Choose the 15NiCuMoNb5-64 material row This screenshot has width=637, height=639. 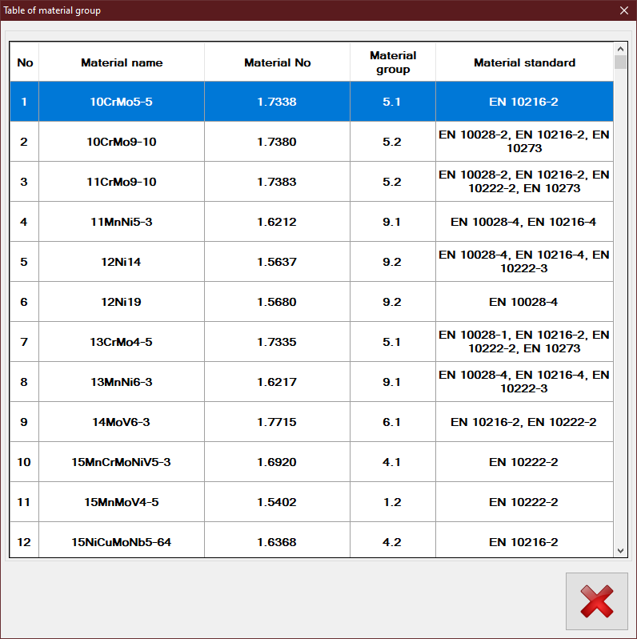click(122, 542)
